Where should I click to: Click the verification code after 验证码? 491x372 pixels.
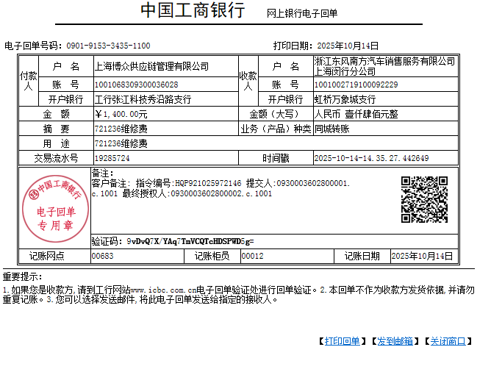[190, 240]
